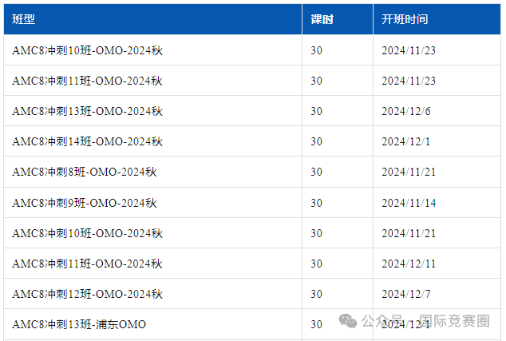Click 课时 value 30 in the 冲刺9班 row
The height and width of the screenshot is (341, 506).
pos(316,203)
